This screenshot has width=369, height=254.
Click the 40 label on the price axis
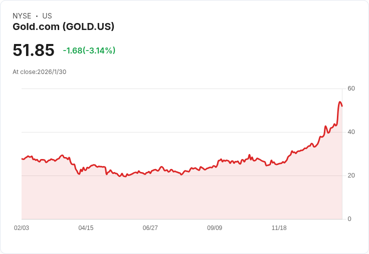pos(351,132)
